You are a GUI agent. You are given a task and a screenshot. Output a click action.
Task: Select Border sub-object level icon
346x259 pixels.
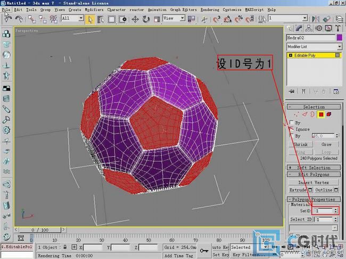(312, 114)
